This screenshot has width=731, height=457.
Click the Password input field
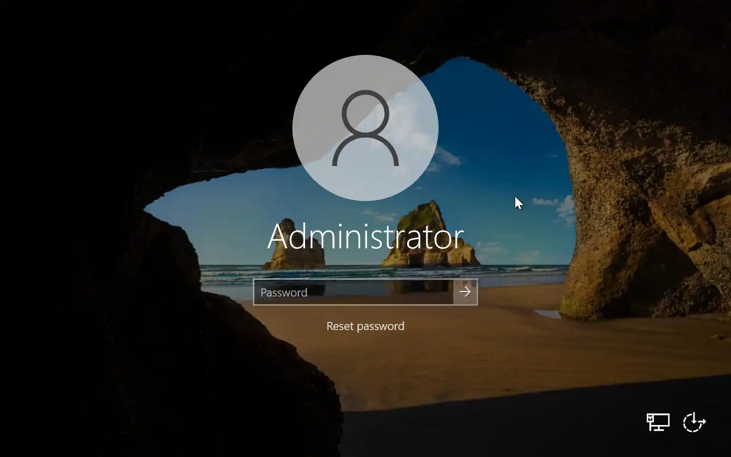[353, 292]
